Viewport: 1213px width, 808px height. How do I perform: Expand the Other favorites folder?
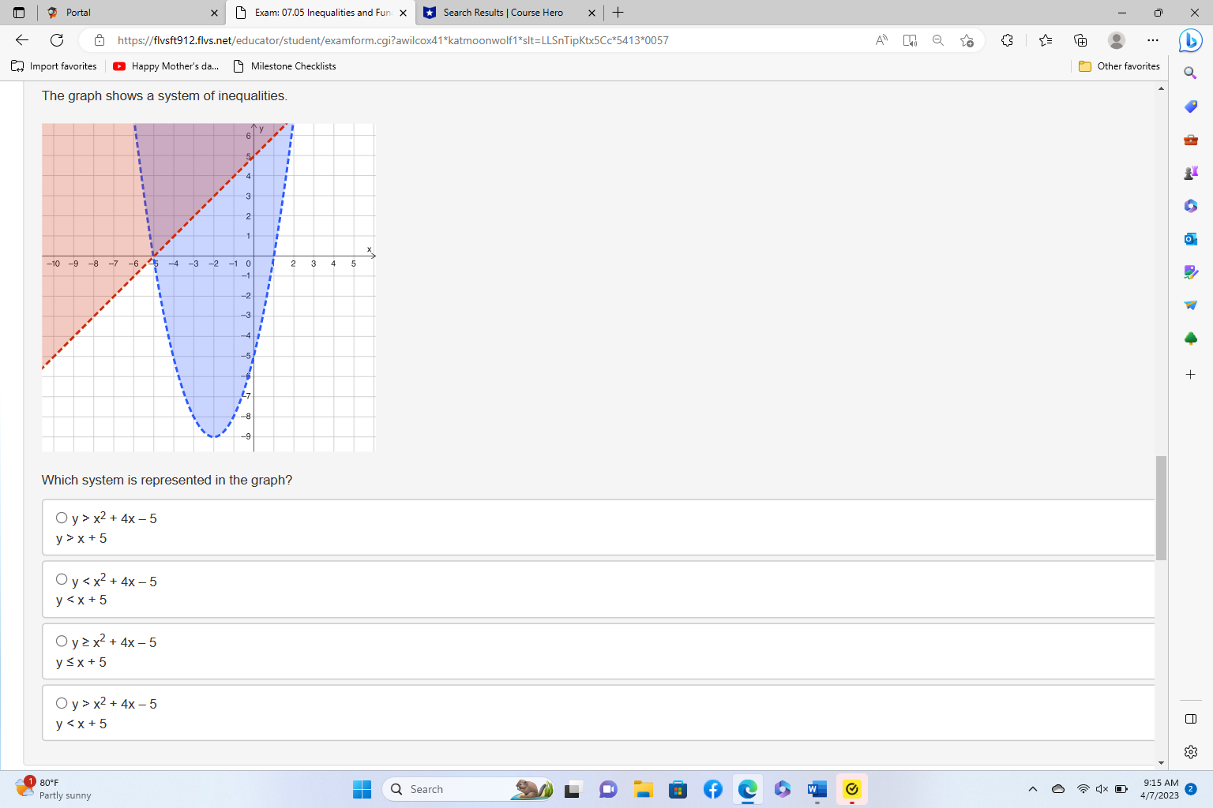pyautogui.click(x=1120, y=66)
